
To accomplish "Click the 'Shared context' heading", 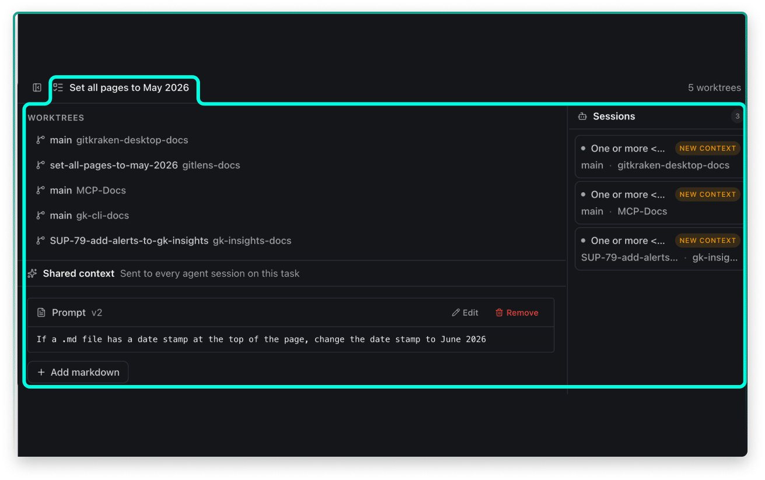I will point(79,274).
